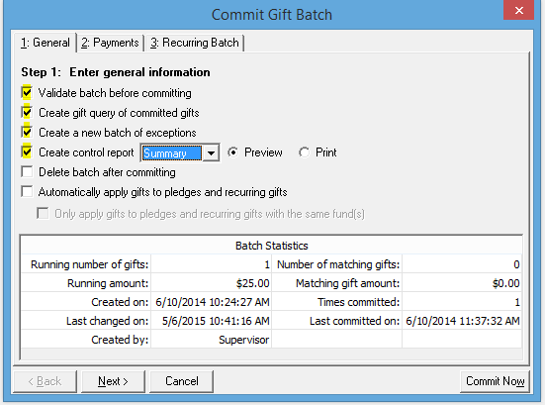Switch to the Payments tab
Image resolution: width=545 pixels, height=405 pixels.
click(110, 43)
